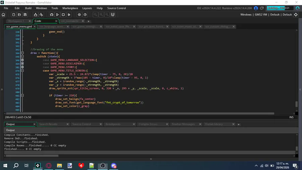The height and width of the screenshot is (170, 302).
Task: Open the Source Control panel tab
Action: tap(82, 124)
